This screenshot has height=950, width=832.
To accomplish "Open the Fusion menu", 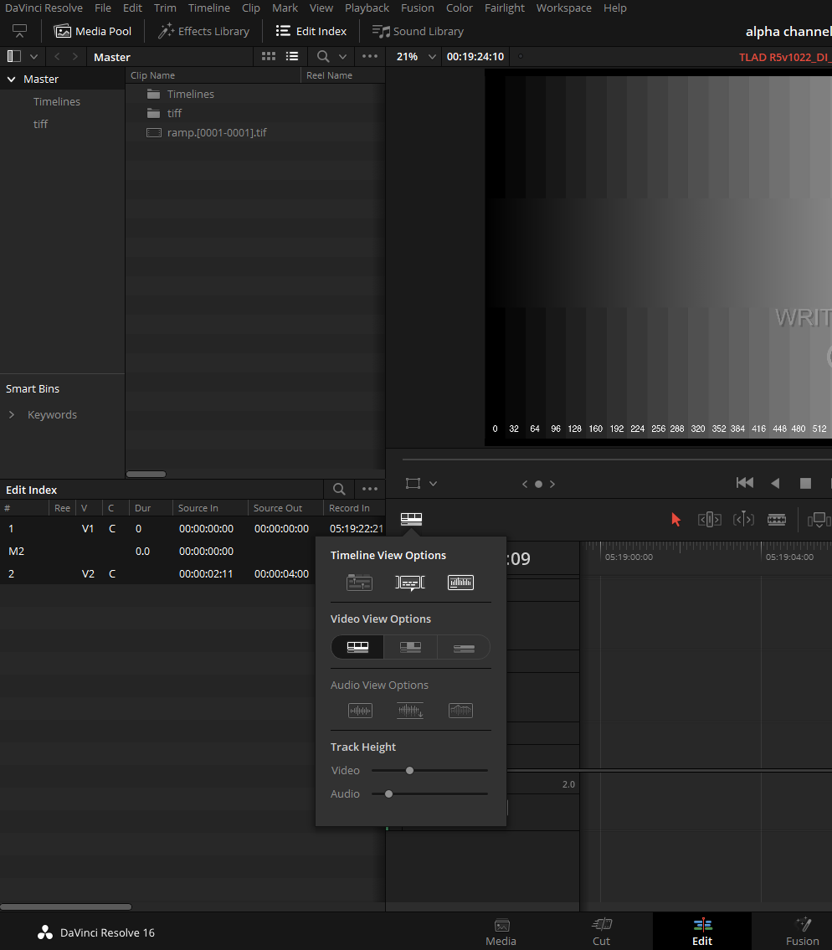I will [x=418, y=8].
